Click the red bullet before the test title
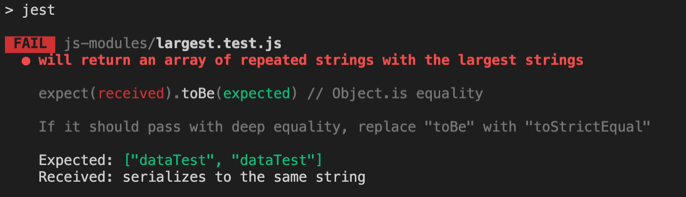Image resolution: width=686 pixels, height=197 pixels. pos(25,61)
